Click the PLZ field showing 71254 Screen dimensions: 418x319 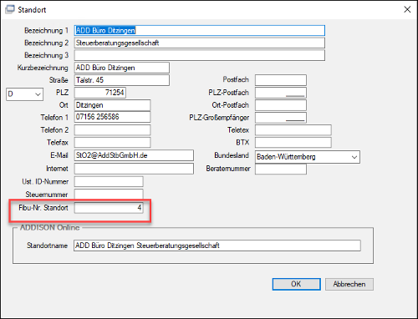100,93
